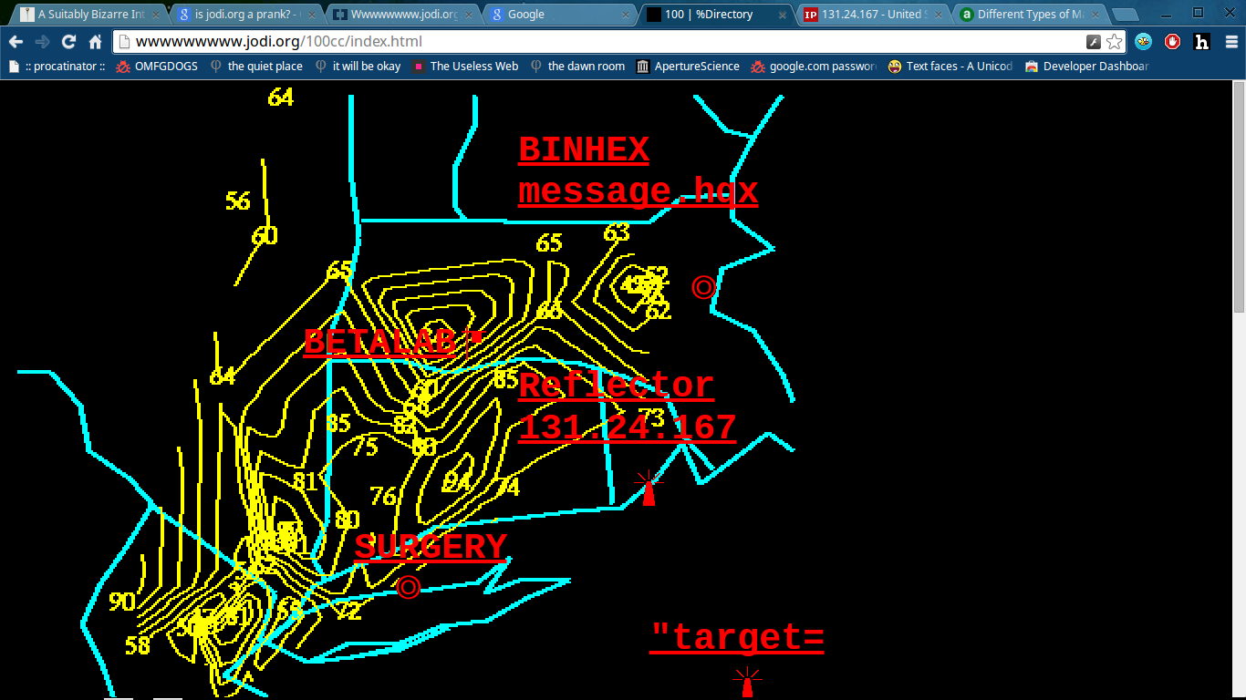Open the SURGERY link
Viewport: 1246px width, 700px height.
pyautogui.click(x=430, y=547)
